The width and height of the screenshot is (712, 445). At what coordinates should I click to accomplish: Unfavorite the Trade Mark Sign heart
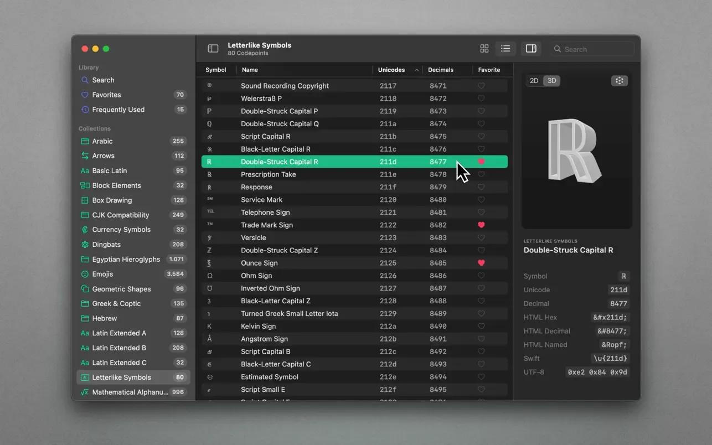(481, 225)
